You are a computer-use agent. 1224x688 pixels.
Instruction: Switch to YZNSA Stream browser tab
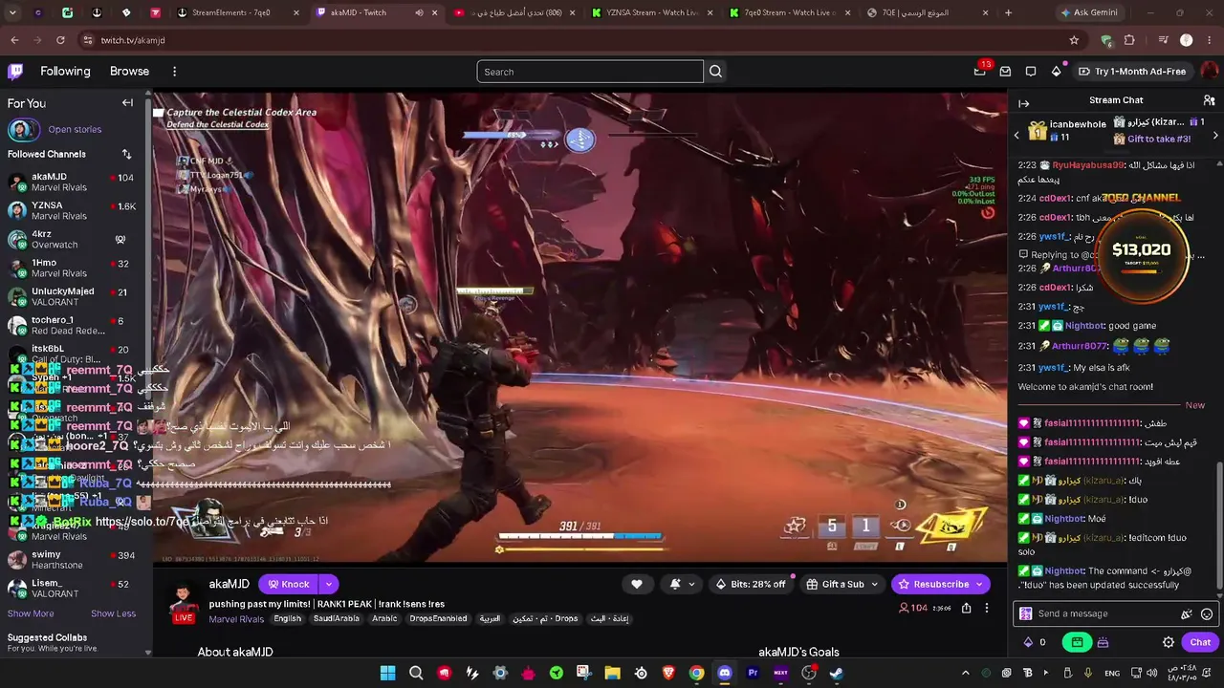pyautogui.click(x=652, y=12)
